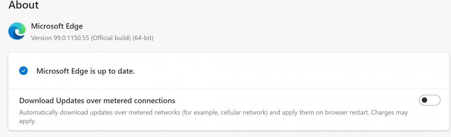
Task: Click the Version 99.0.1150.55 text
Action: pos(60,38)
